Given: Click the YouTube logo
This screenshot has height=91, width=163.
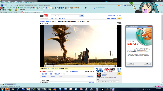Looking at the screenshot, I should click(x=44, y=16).
